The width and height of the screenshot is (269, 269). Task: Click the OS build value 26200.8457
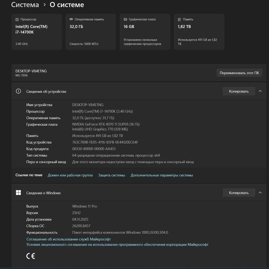pyautogui.click(x=81, y=226)
